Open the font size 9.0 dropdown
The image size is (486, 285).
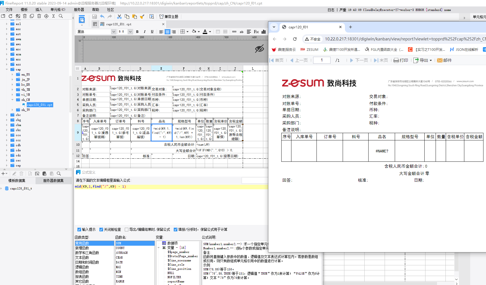point(130,32)
